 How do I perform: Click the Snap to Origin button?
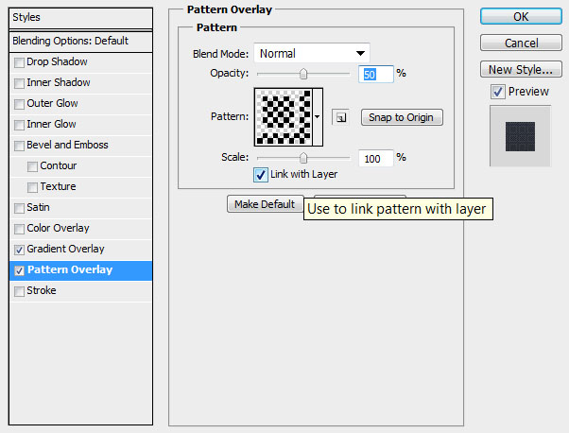tap(402, 117)
